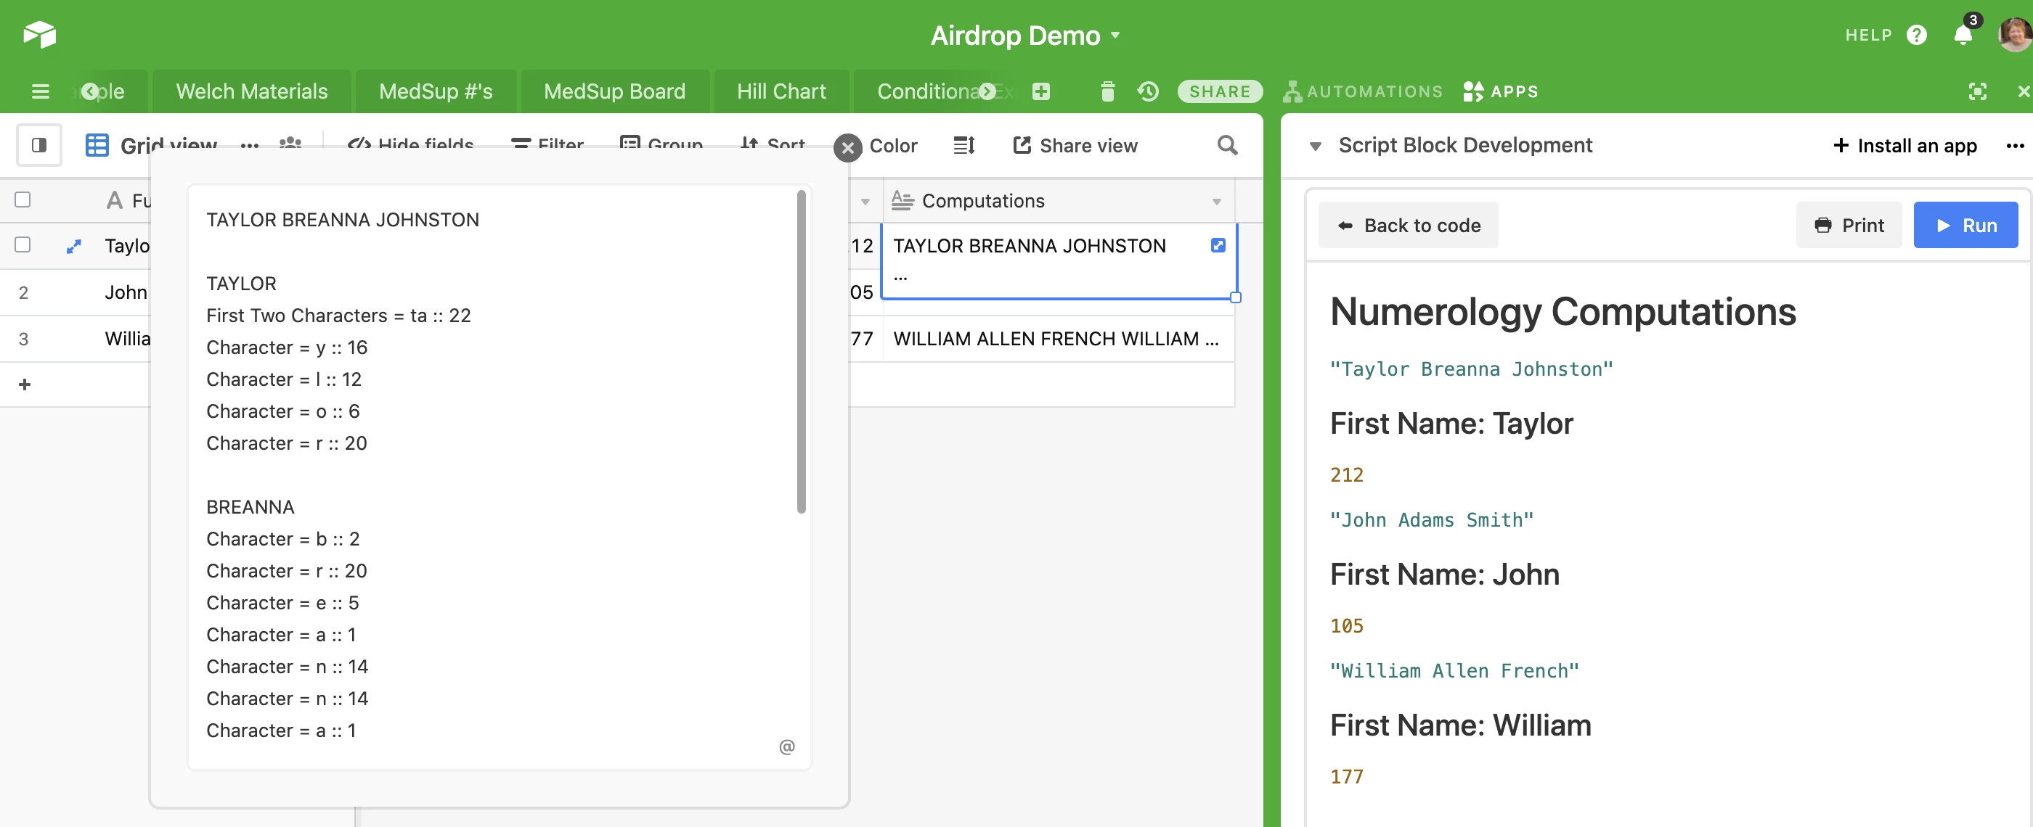
Task: Click the row height icon
Action: point(963,145)
